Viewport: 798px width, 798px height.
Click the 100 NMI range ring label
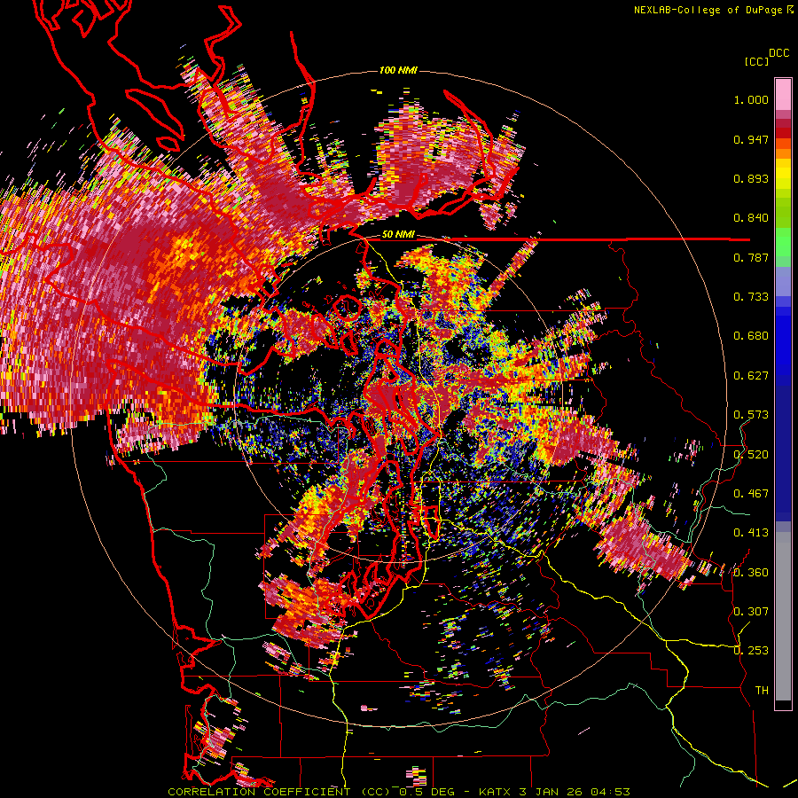(x=398, y=70)
